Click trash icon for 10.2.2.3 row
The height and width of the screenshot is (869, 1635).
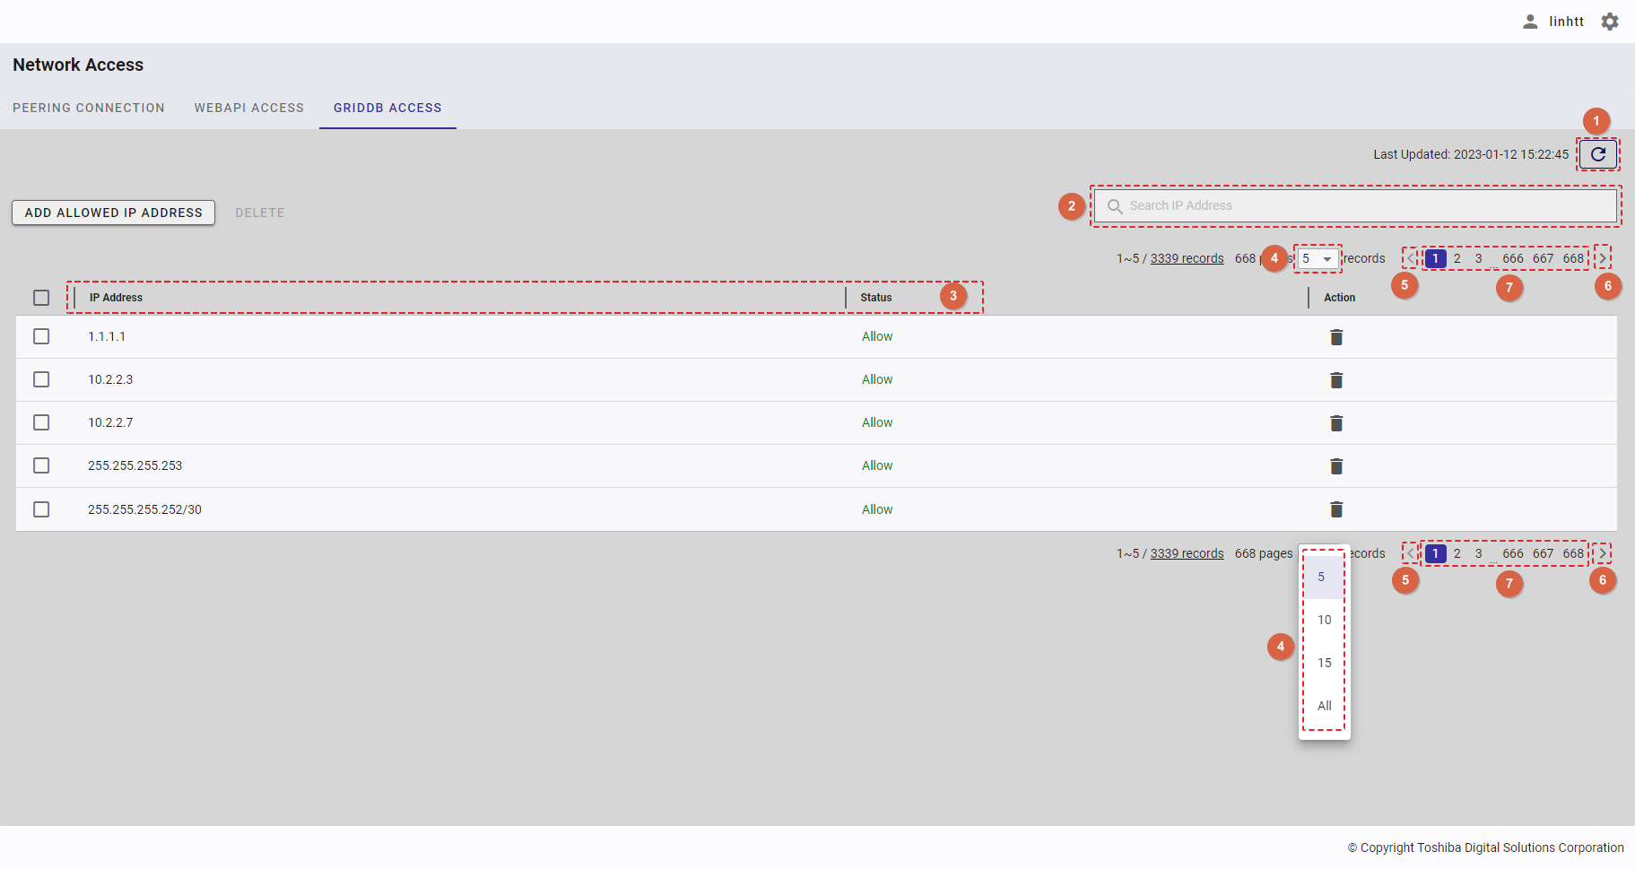click(1335, 380)
